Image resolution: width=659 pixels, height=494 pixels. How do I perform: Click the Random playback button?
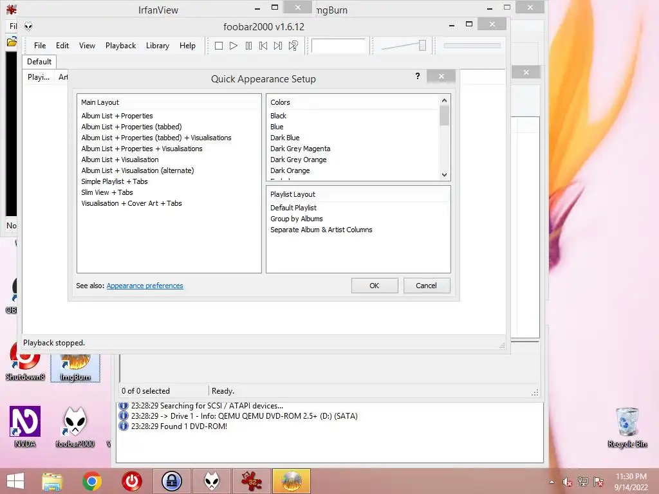click(x=293, y=46)
